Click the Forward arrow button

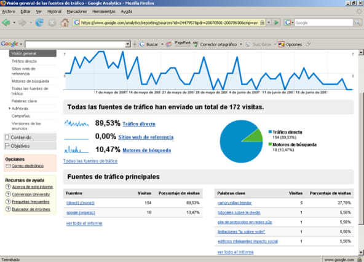coord(22,23)
